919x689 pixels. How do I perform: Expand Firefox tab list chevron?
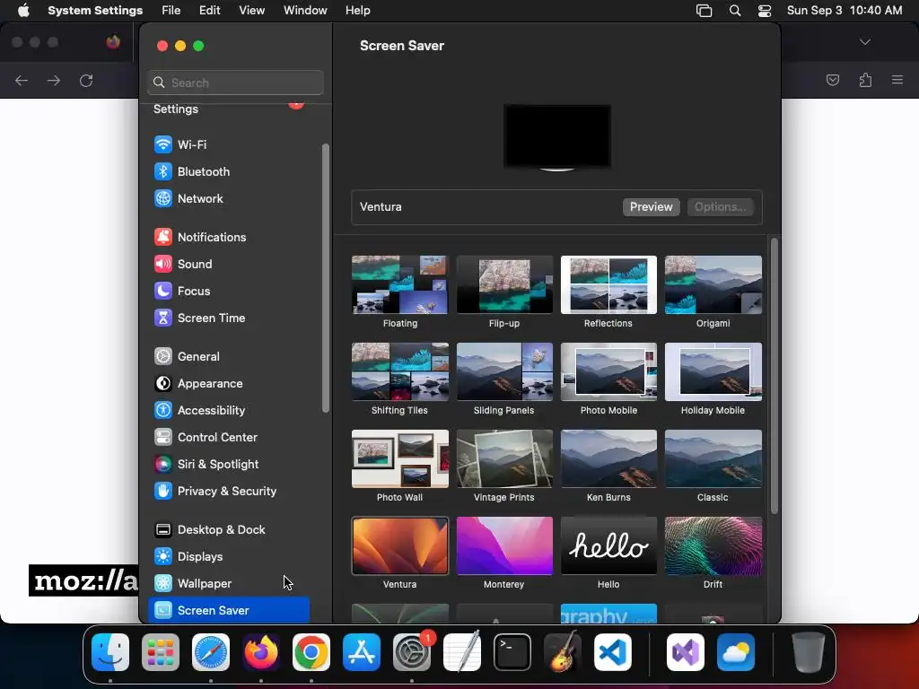click(x=865, y=42)
